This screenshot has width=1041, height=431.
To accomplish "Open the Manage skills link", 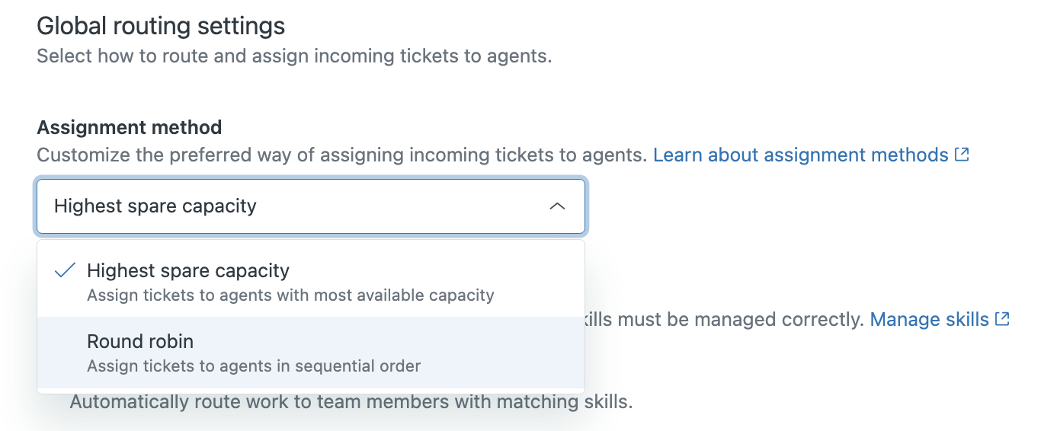I will [930, 319].
